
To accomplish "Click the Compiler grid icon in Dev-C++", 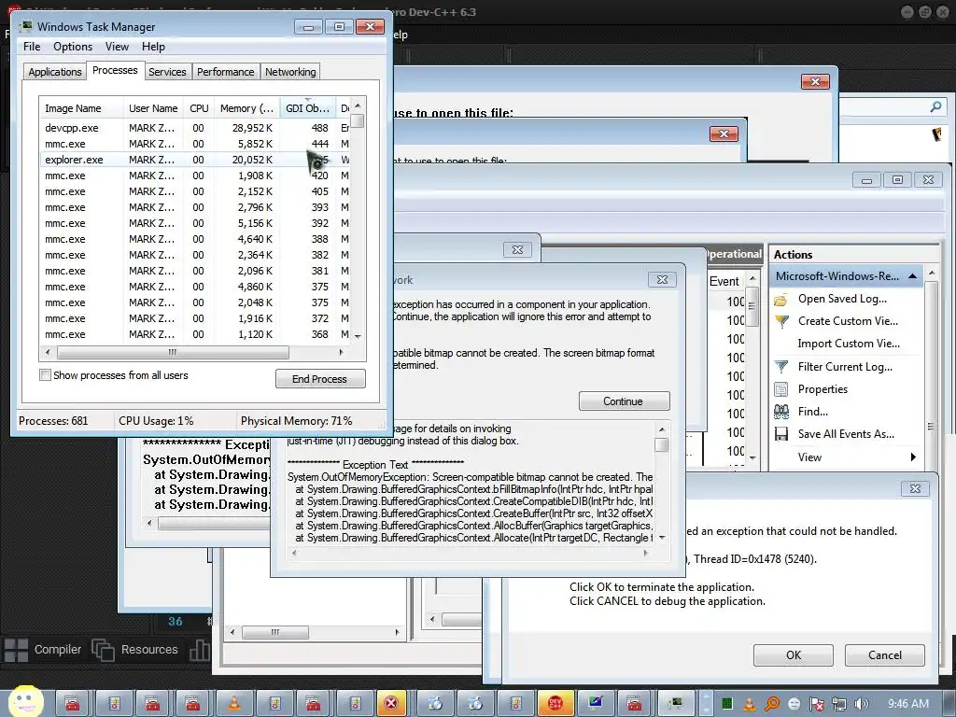I will 17,650.
